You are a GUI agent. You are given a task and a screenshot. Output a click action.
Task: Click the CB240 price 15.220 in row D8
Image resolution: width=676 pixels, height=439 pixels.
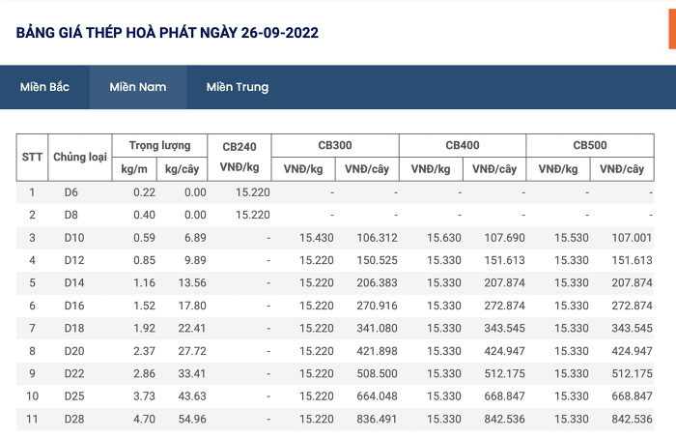pyautogui.click(x=253, y=215)
